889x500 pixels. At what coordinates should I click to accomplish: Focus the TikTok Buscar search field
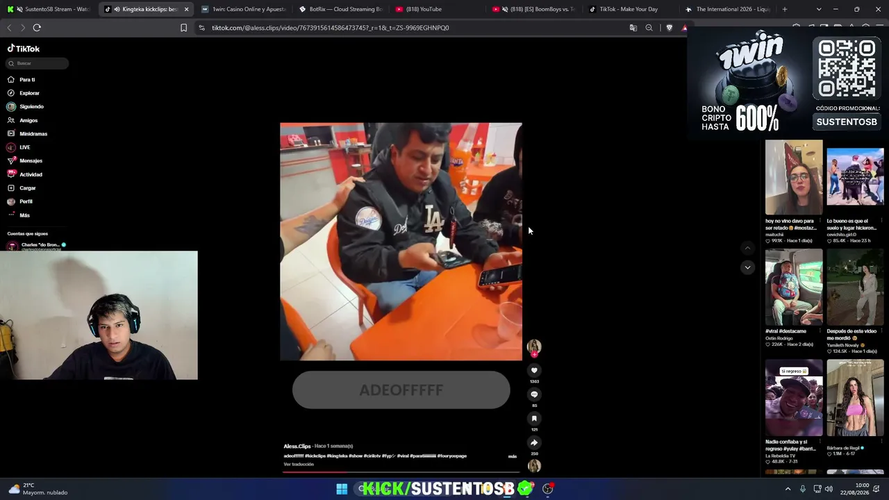(38, 63)
